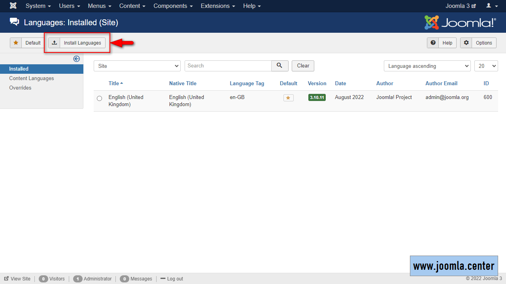This screenshot has width=506, height=284.
Task: Click the default star for English language
Action: (288, 98)
